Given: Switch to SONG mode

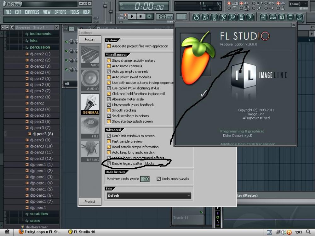Looking at the screenshot, I should click(x=125, y=18).
